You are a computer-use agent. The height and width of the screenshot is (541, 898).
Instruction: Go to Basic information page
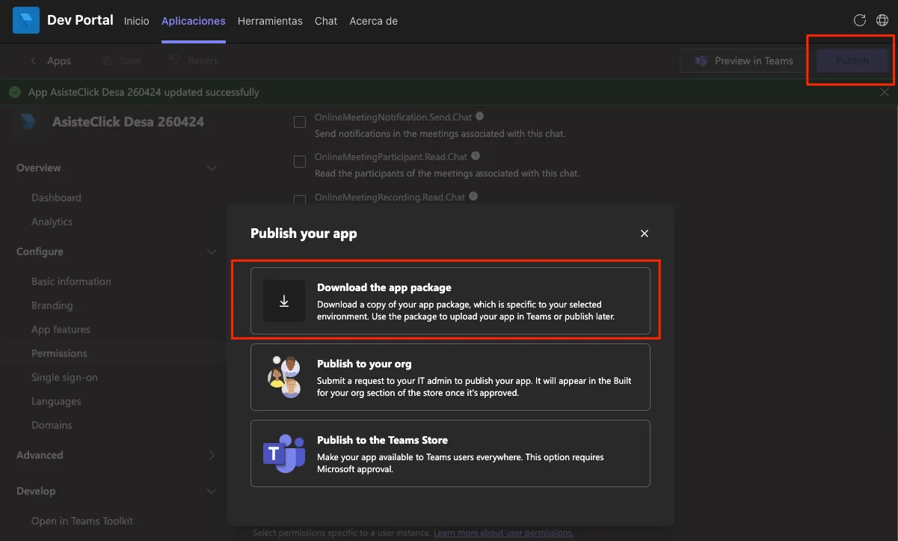coord(71,281)
